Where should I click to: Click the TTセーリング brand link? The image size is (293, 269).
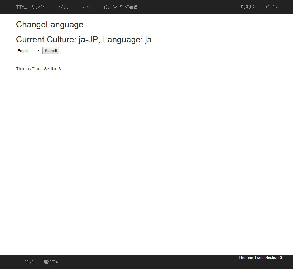pyautogui.click(x=30, y=7)
